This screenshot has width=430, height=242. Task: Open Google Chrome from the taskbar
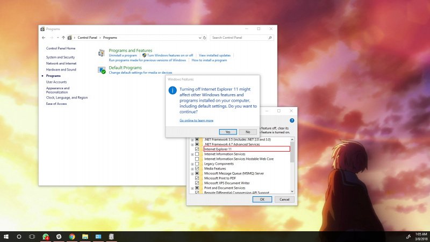coord(72,236)
